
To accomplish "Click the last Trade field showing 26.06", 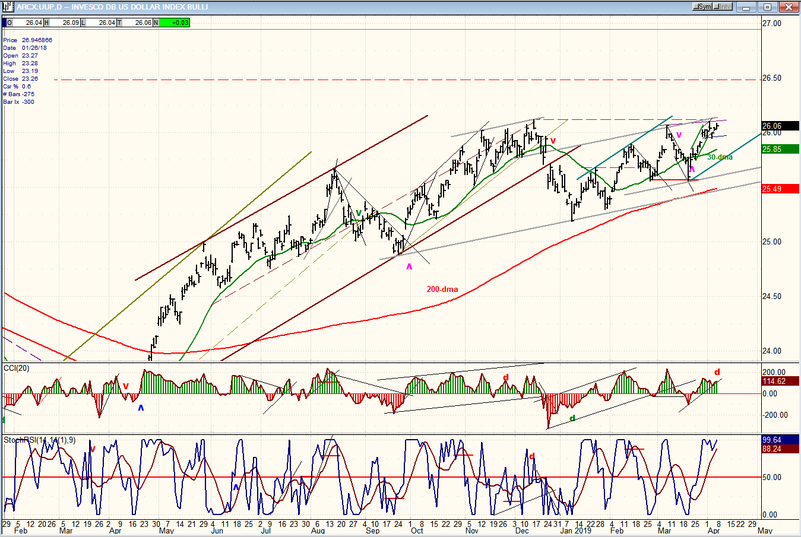I will pyautogui.click(x=137, y=23).
